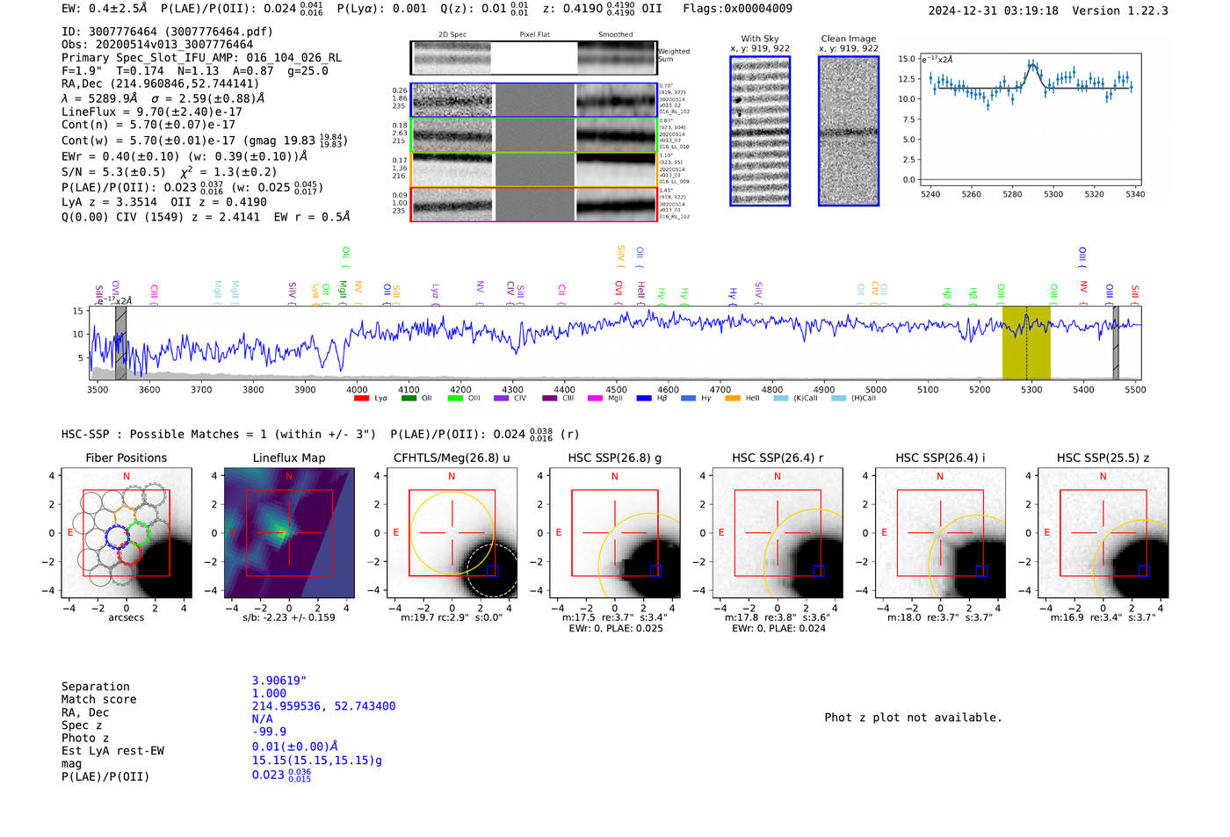Click the hatched gray band near 5460 Å
The width and height of the screenshot is (1230, 837).
click(x=1116, y=343)
